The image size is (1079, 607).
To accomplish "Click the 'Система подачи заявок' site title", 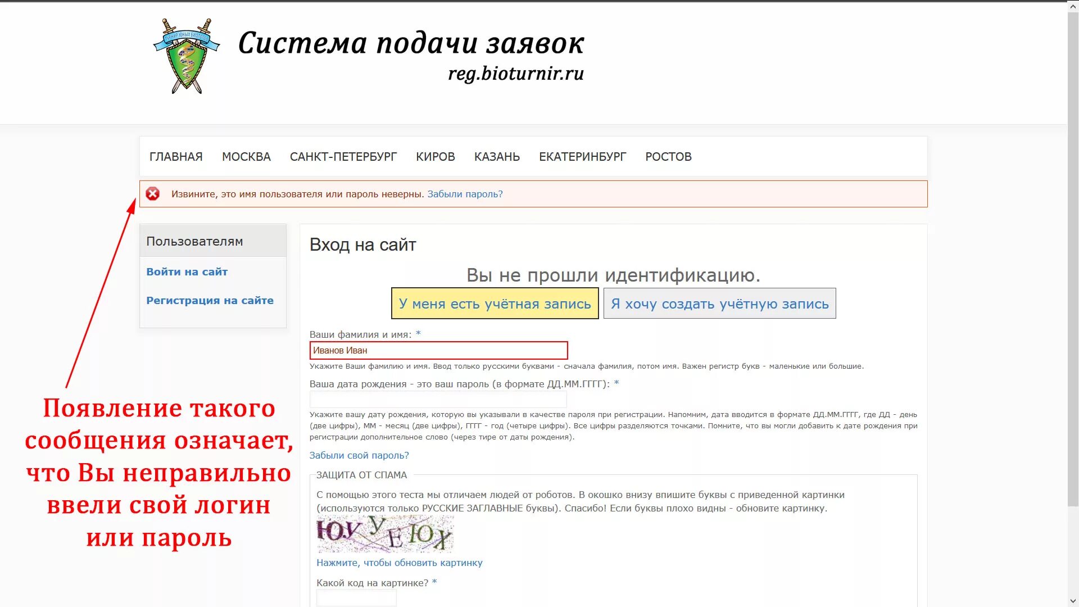I will (x=411, y=43).
